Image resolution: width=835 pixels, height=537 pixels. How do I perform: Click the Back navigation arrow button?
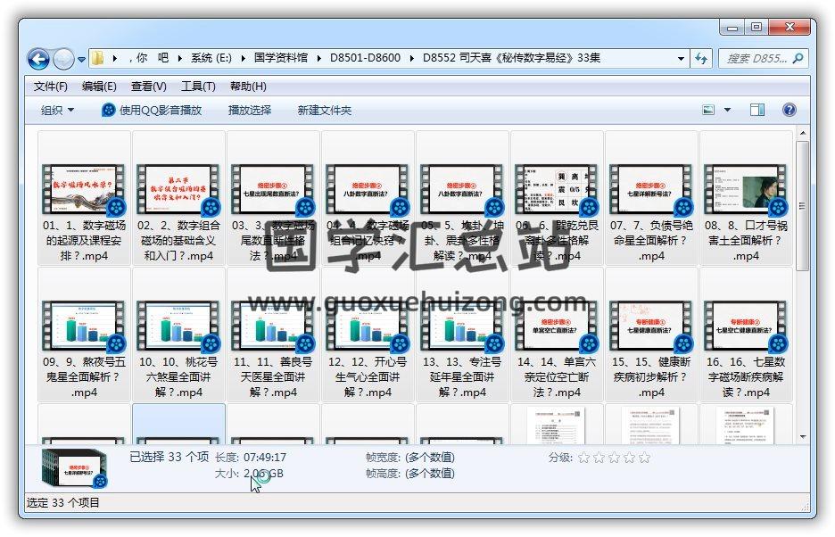(38, 59)
